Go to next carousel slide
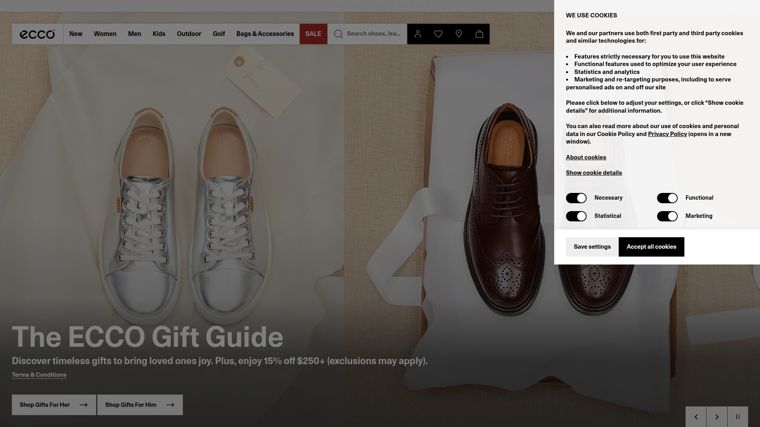760x427 pixels. pos(717,417)
